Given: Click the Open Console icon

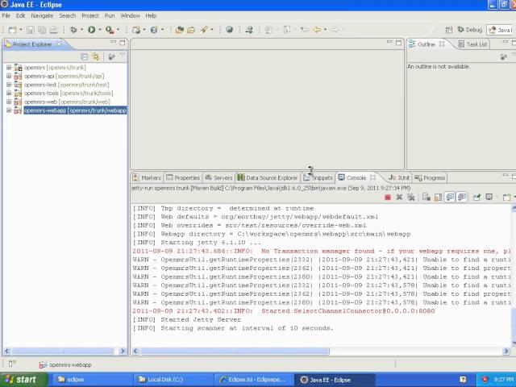Looking at the screenshot, I should (507, 197).
